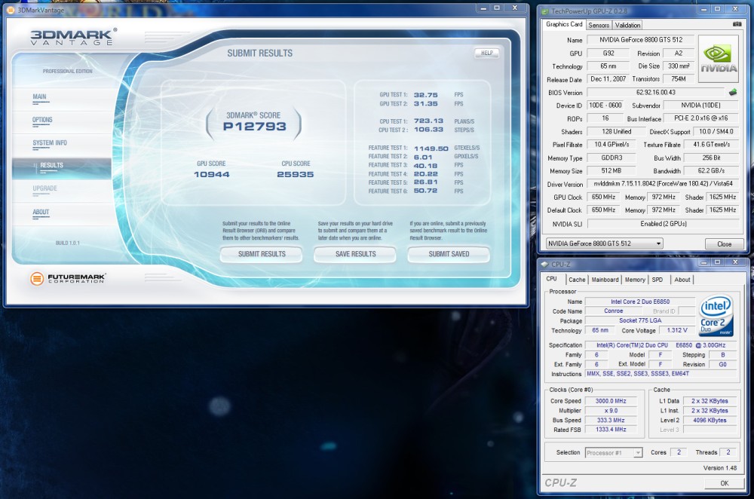Viewport: 754px width, 499px height.
Task: Click the Core Speed value 3000.0 MHz
Action: click(611, 401)
